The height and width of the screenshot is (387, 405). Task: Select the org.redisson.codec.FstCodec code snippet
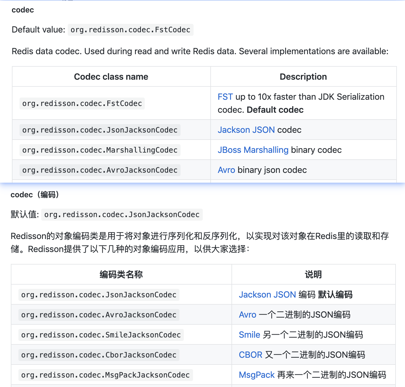coord(82,103)
